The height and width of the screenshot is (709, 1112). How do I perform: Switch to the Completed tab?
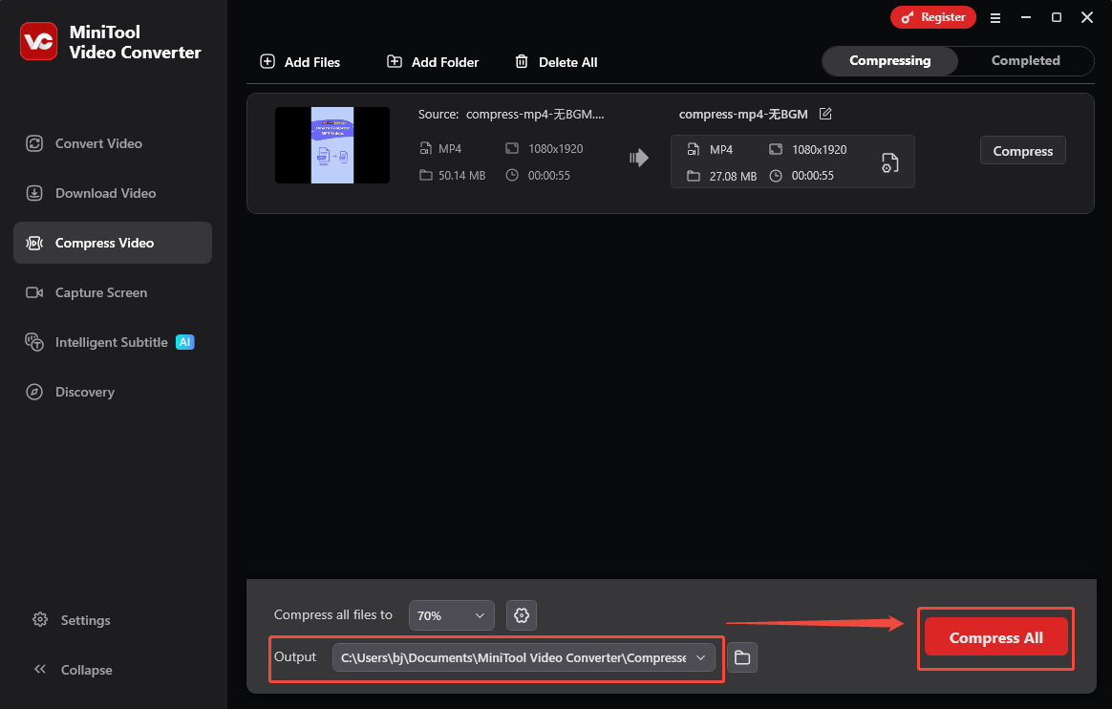[1026, 60]
